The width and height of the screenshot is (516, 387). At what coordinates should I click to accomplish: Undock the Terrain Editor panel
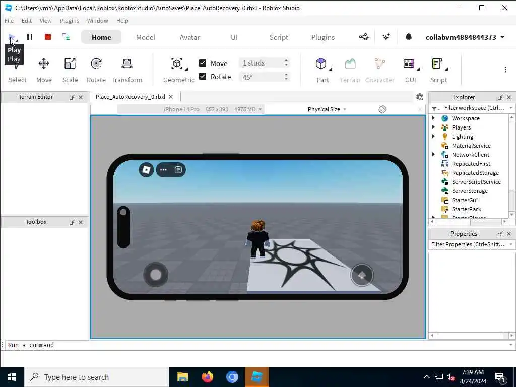pos(72,97)
